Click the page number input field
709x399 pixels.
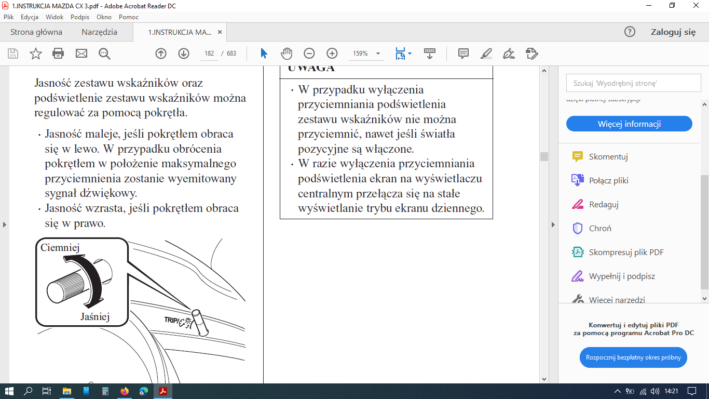pyautogui.click(x=210, y=54)
